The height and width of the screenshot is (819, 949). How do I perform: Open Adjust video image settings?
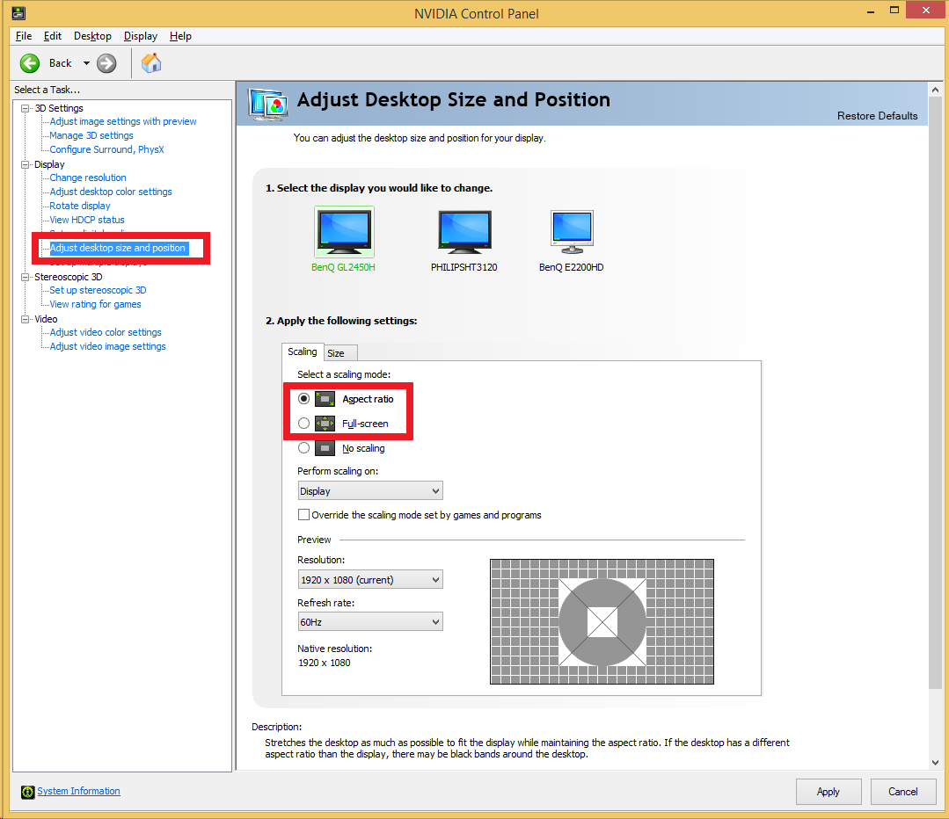[107, 346]
